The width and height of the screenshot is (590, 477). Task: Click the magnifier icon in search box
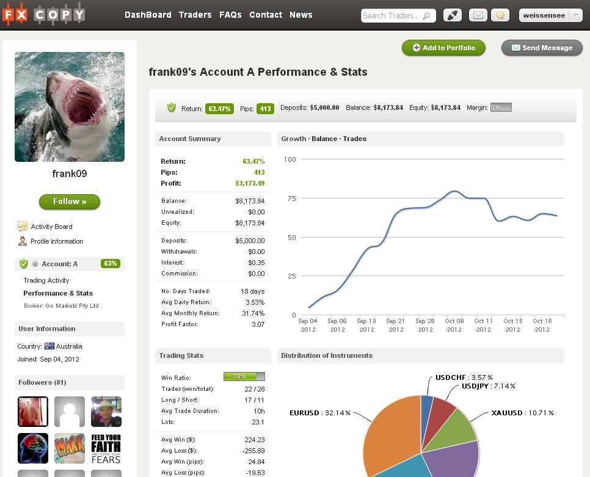[x=427, y=16]
